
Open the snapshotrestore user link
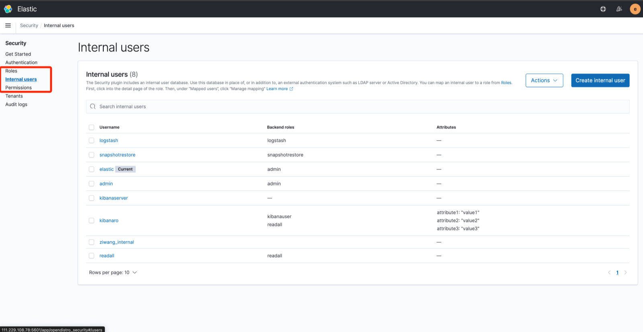point(117,155)
